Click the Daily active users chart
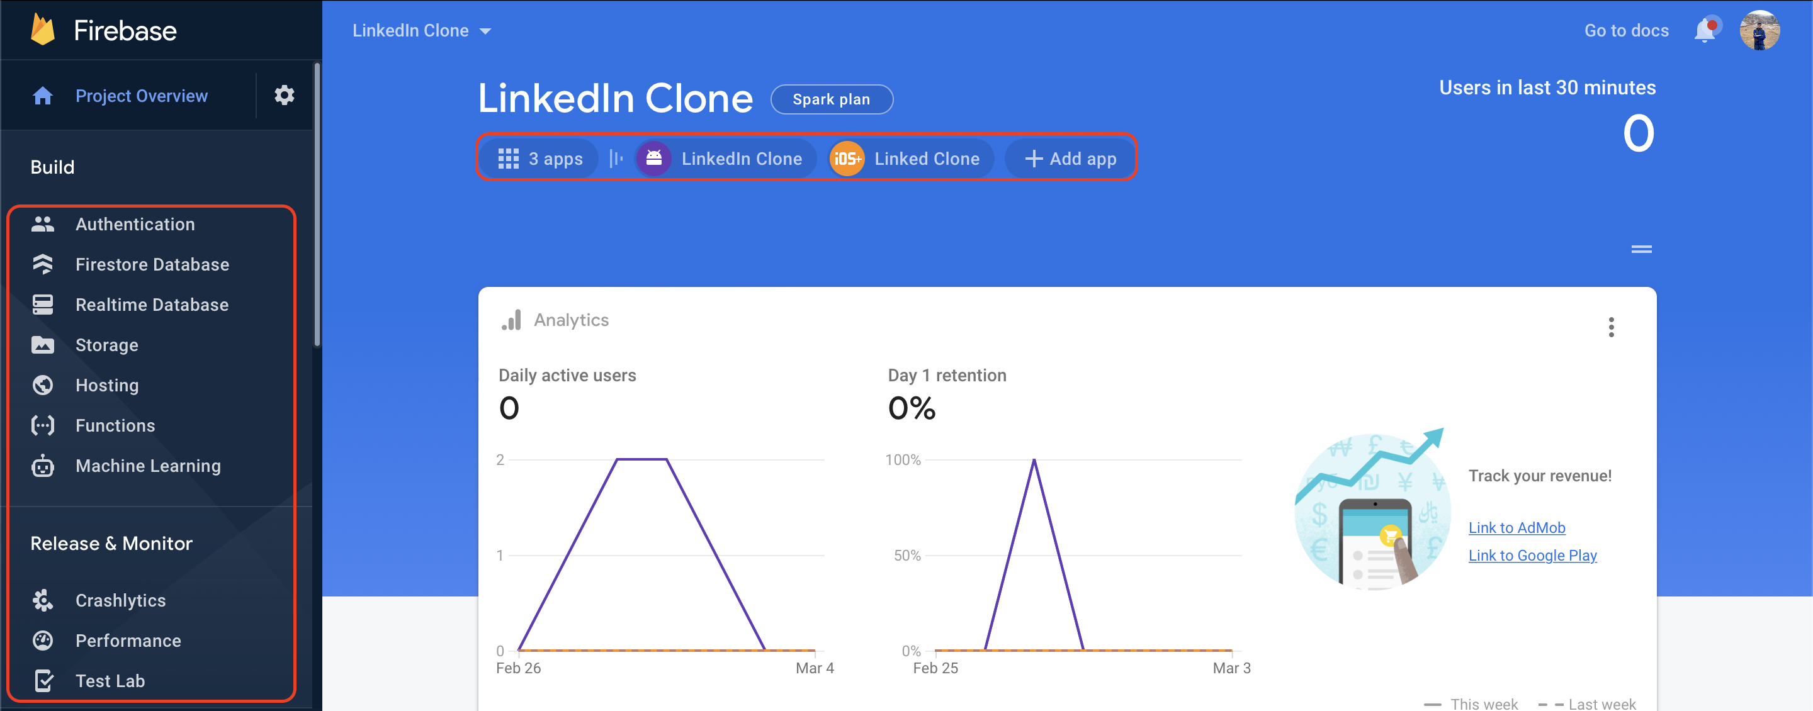This screenshot has width=1813, height=711. (665, 556)
